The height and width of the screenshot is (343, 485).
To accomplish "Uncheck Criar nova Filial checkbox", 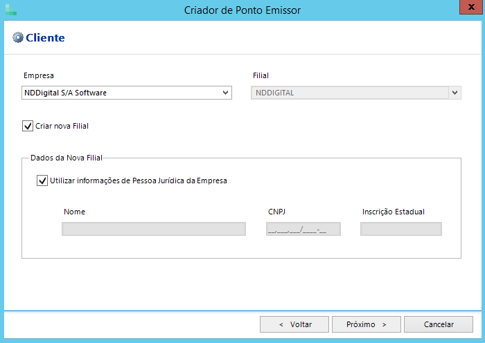I will [28, 126].
